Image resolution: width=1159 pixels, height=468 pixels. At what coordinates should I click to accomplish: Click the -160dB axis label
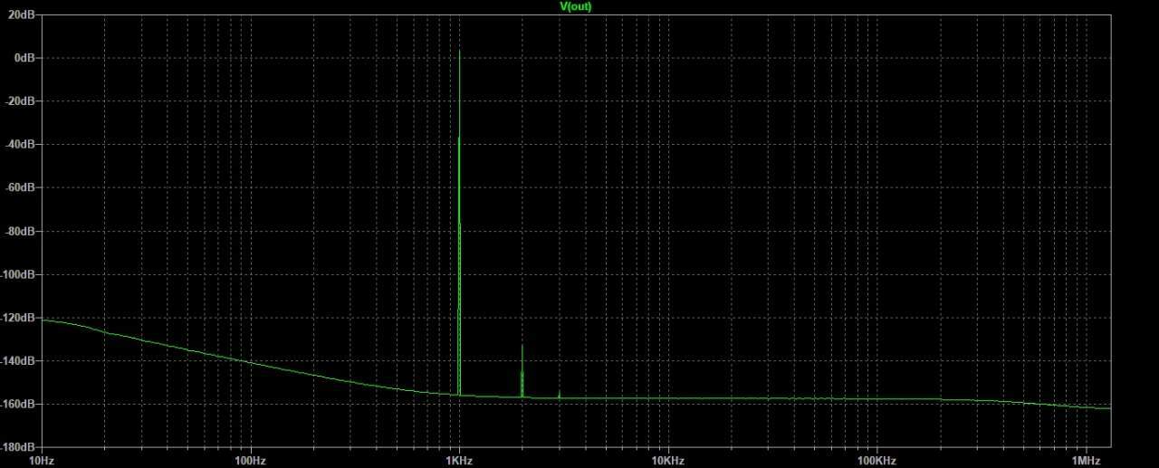coord(19,405)
